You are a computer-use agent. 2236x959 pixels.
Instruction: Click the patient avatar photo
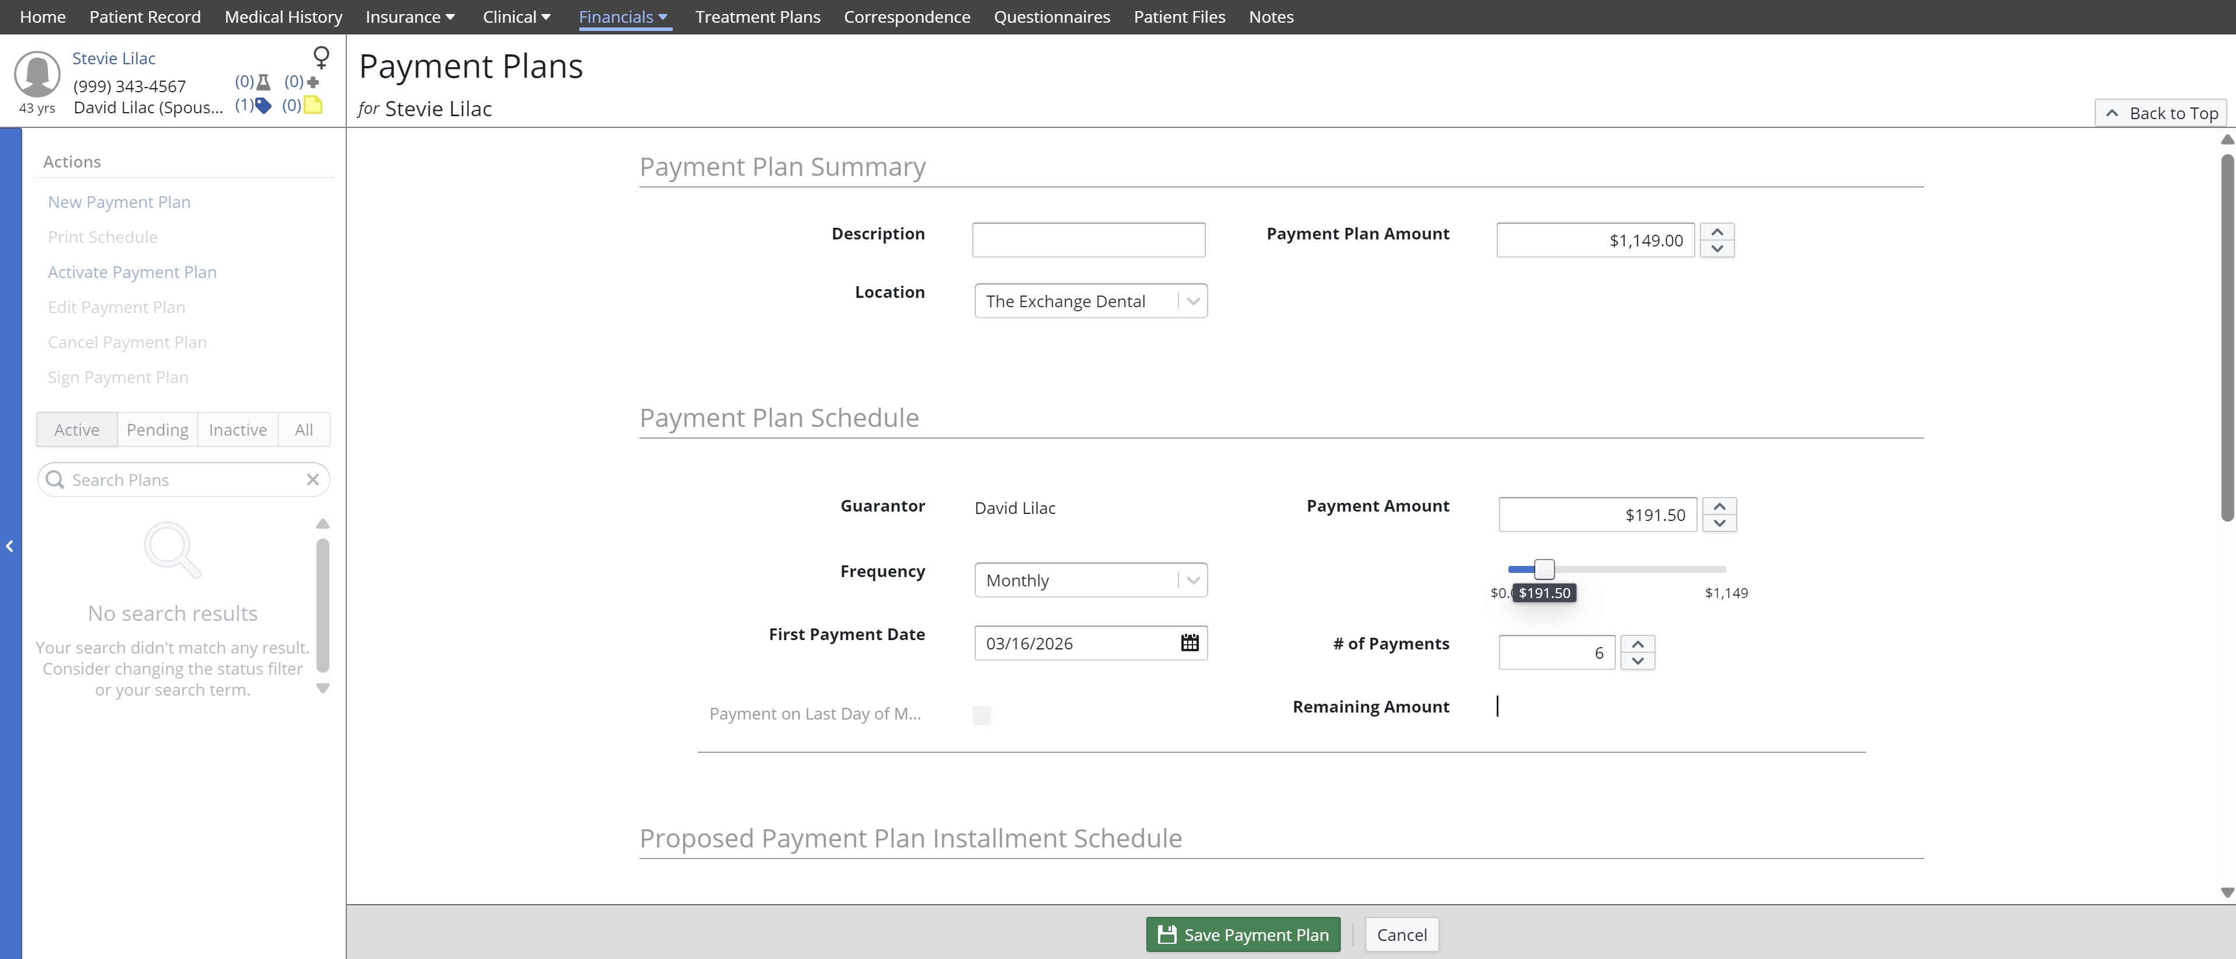pyautogui.click(x=37, y=74)
